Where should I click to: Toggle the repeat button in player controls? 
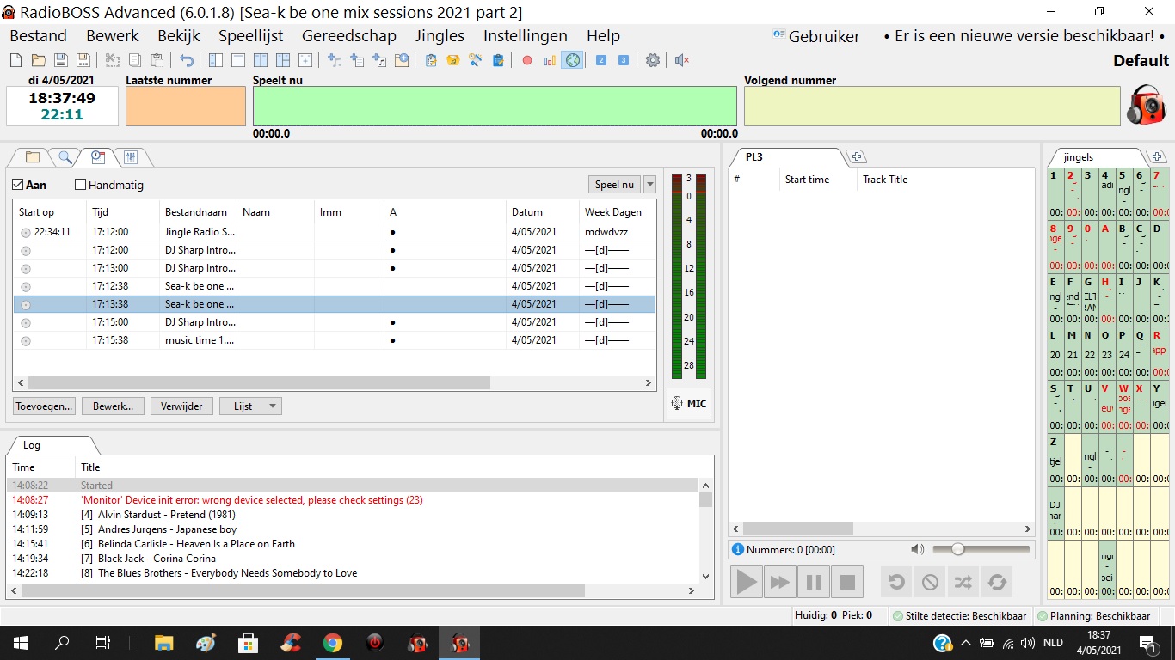tap(997, 582)
